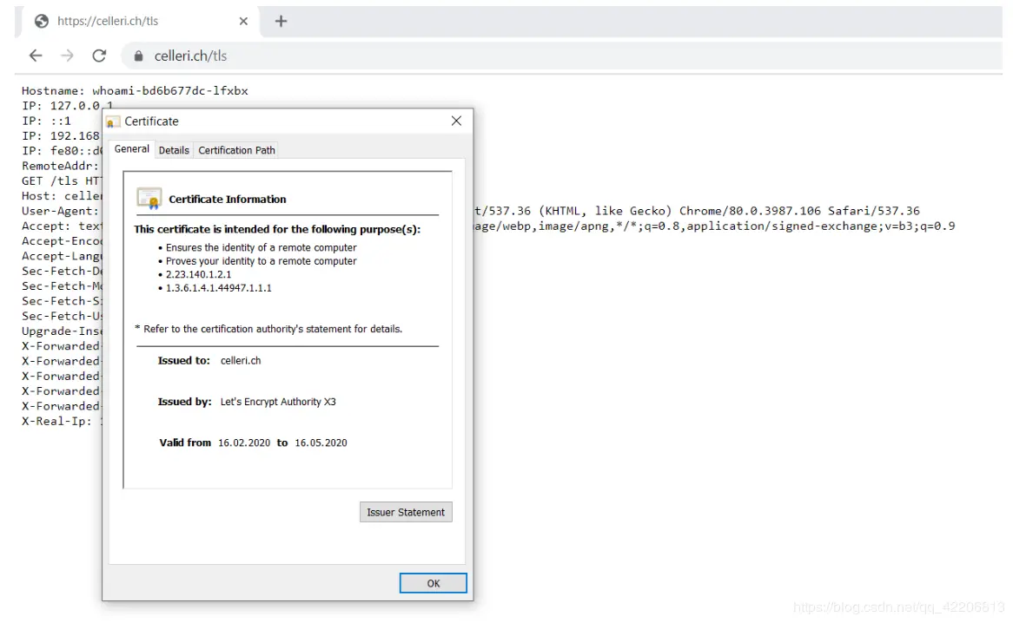Open the Certification Path tab

click(236, 150)
